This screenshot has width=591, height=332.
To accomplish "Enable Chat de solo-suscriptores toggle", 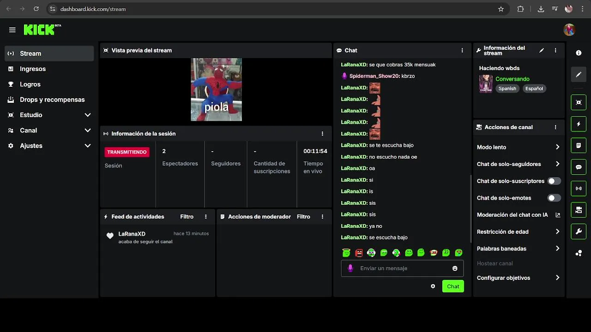I will coord(554,181).
